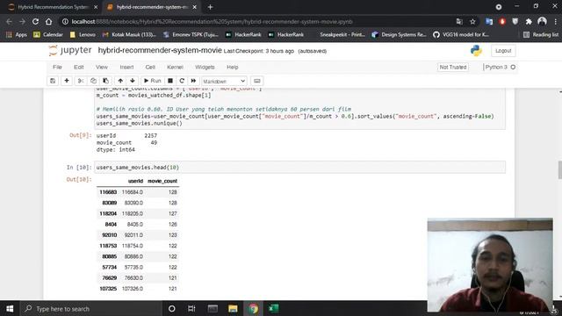
Task: Open the Insert menu
Action: 126,67
